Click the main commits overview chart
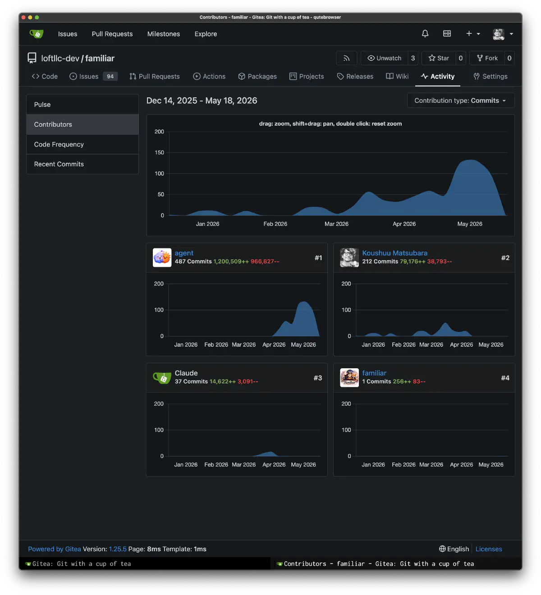The width and height of the screenshot is (541, 595). coord(330,176)
